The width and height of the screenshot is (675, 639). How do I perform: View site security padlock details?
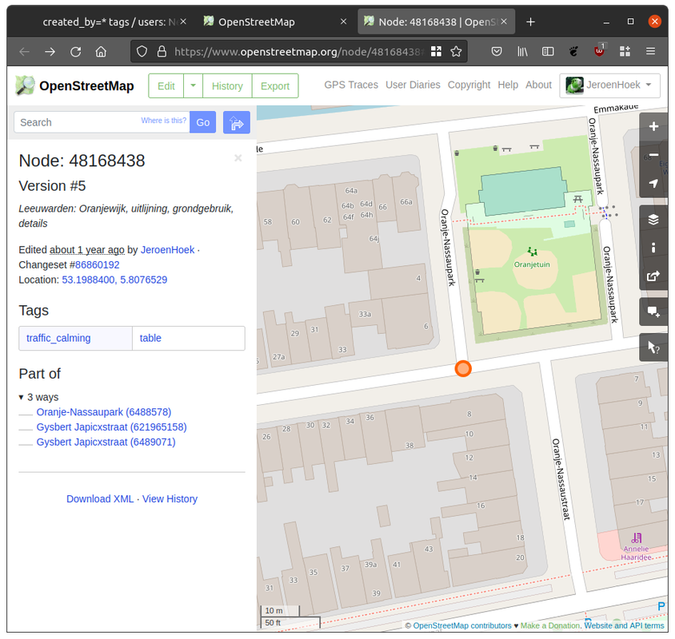[162, 52]
